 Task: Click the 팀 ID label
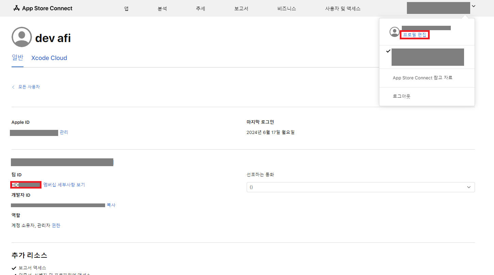click(17, 175)
